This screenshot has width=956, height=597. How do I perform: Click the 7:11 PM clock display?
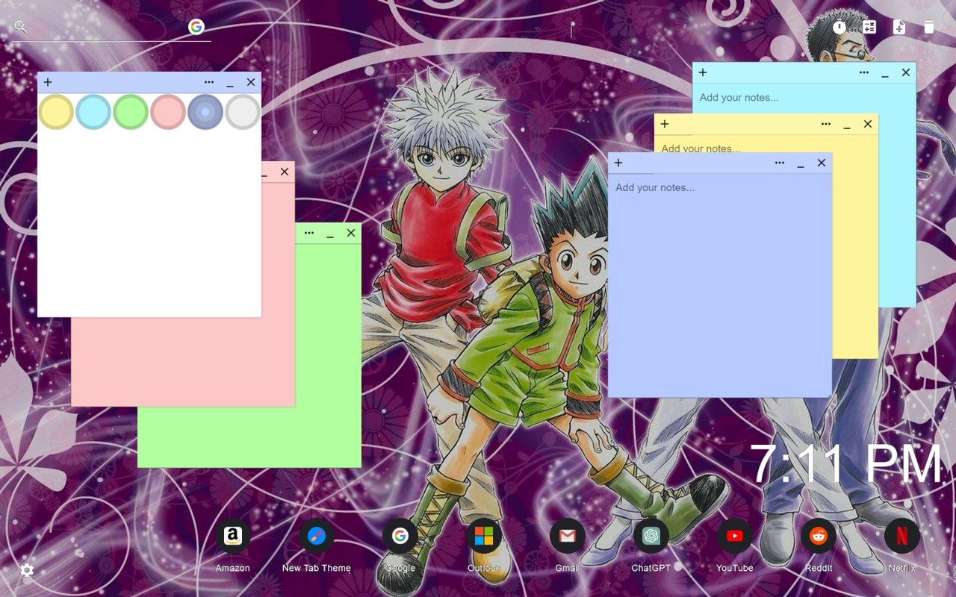point(846,464)
